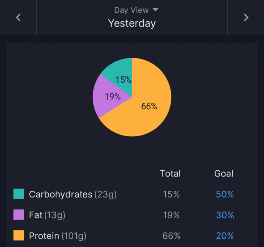Select the Yesterday date title

[132, 23]
